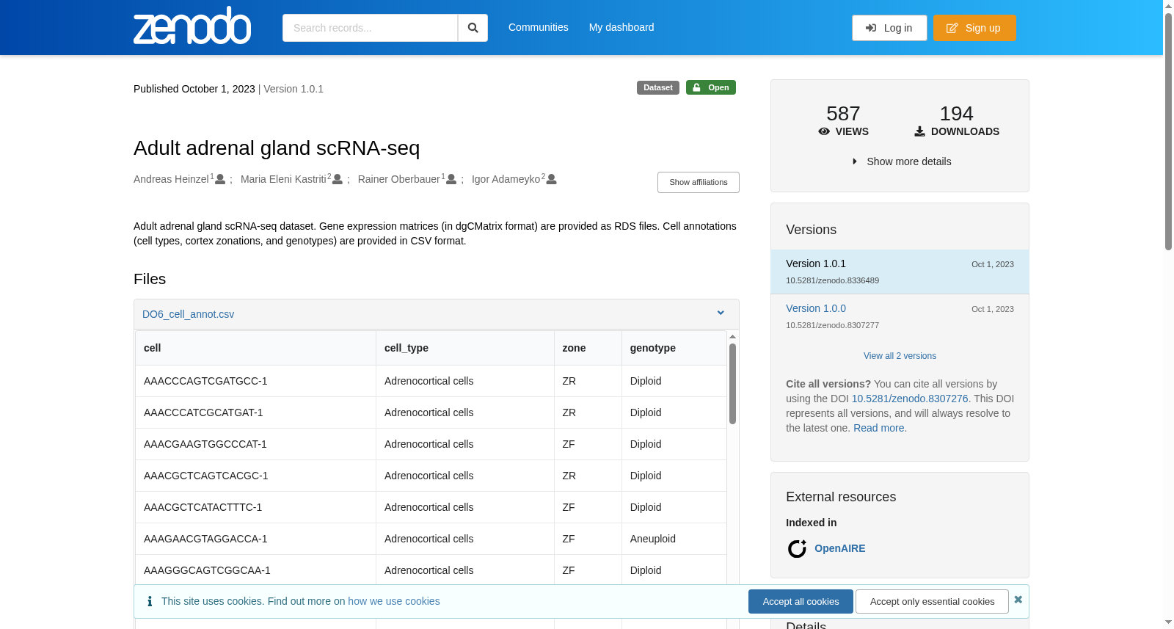The height and width of the screenshot is (629, 1174).
Task: Click Igor Adameyko's person icon
Action: pyautogui.click(x=552, y=179)
